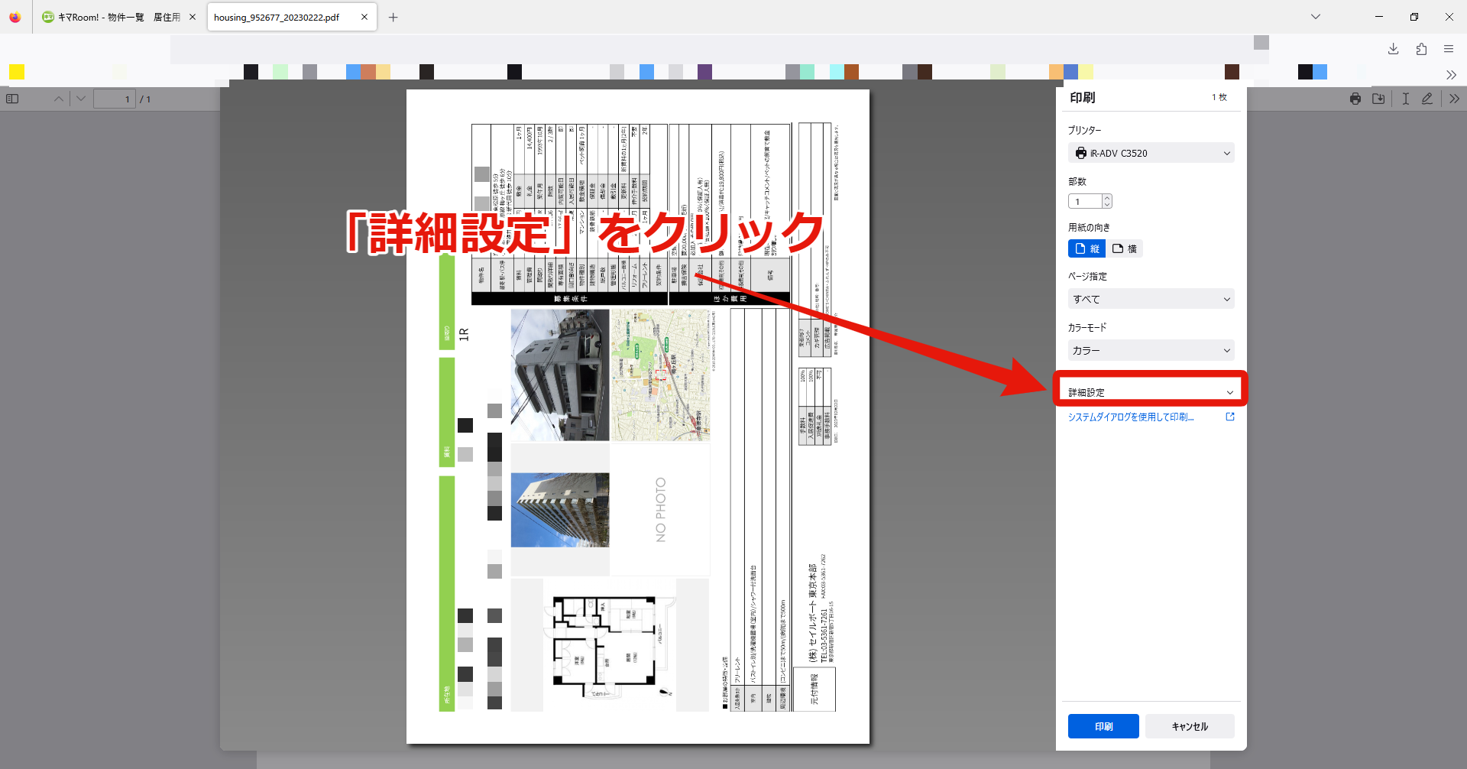The width and height of the screenshot is (1467, 769).
Task: Click the PDF save download icon
Action: click(x=1378, y=99)
